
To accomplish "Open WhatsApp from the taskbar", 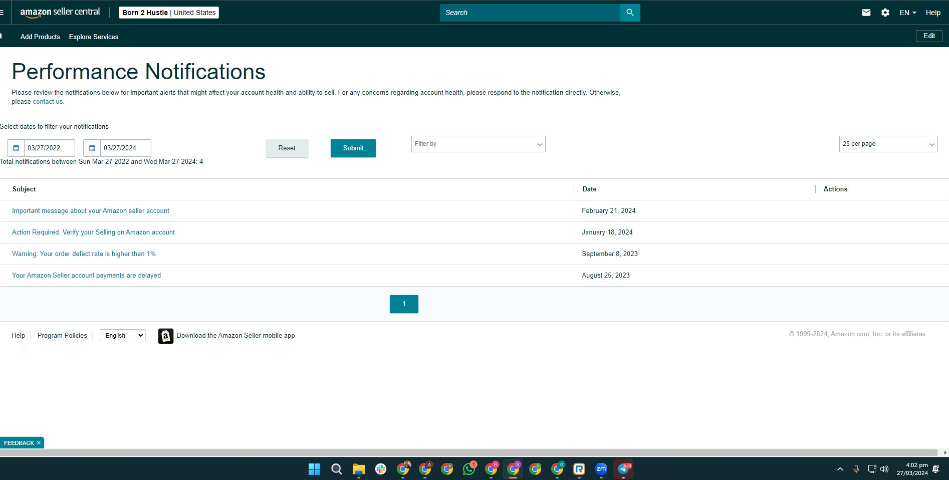I will [469, 469].
